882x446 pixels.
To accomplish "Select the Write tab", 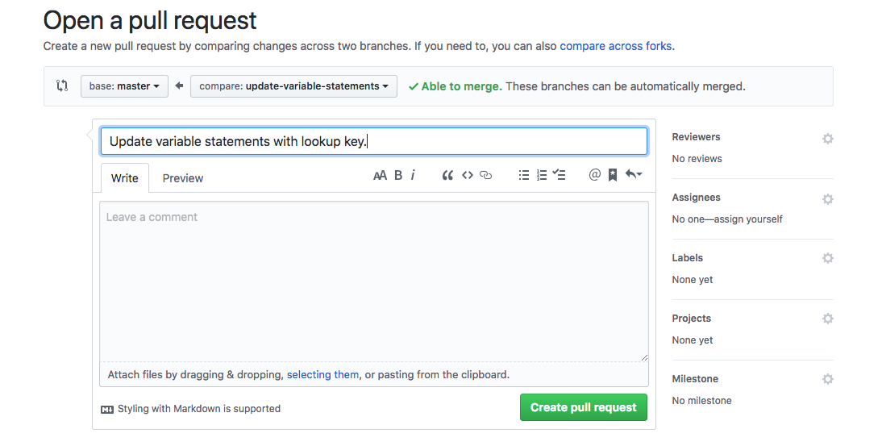I will click(x=125, y=178).
